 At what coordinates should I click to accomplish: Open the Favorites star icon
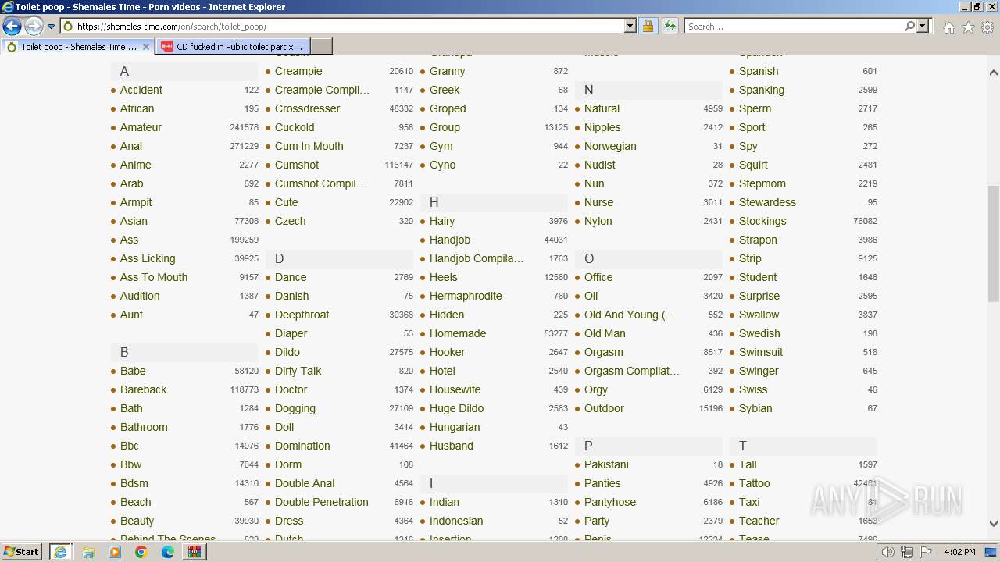tap(968, 27)
